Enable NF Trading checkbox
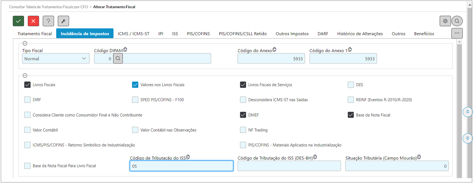 243,130
